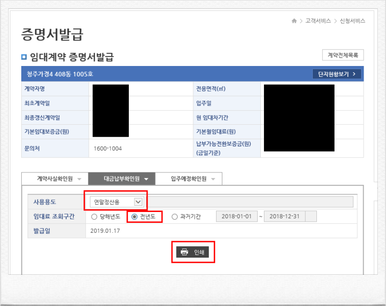The image size is (386, 306).
Task: Click the 증명서발급 page title
Action: point(52,34)
